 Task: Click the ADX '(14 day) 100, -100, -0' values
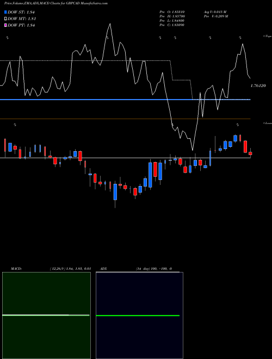point(154,269)
